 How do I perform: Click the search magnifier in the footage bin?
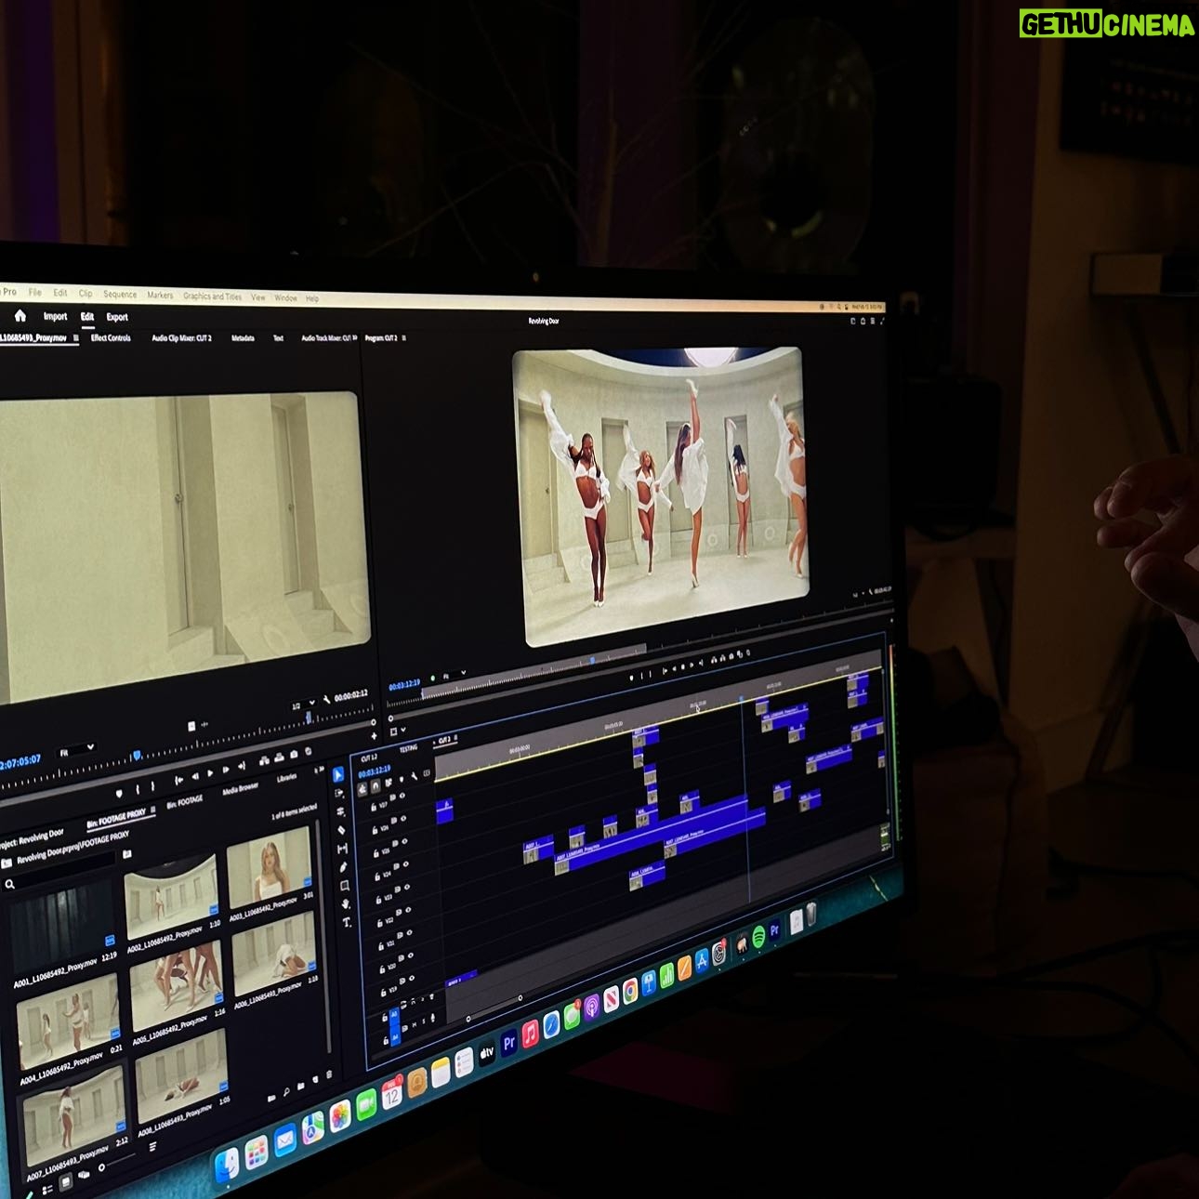10,885
